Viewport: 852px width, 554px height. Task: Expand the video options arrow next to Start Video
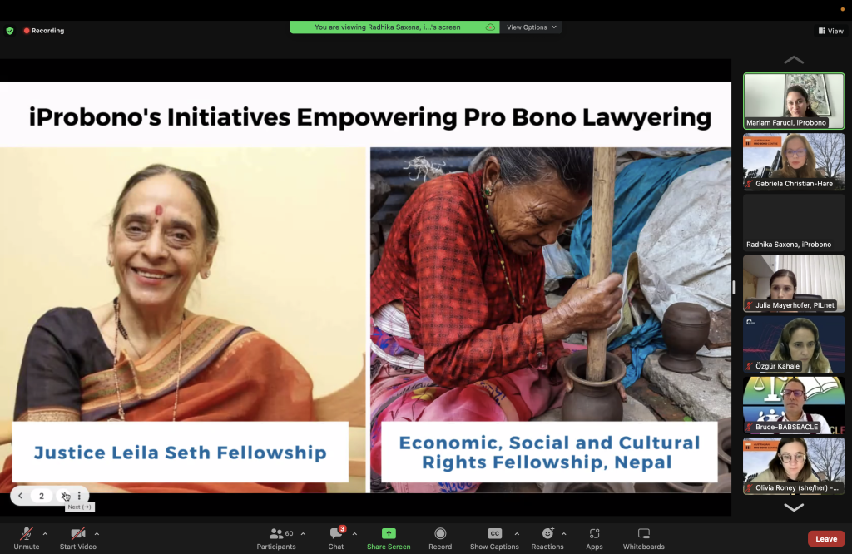pyautogui.click(x=97, y=534)
